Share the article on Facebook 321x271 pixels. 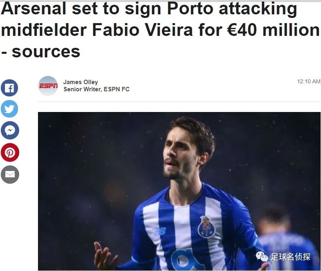tap(10, 88)
